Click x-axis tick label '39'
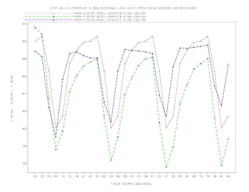 pos(125,176)
